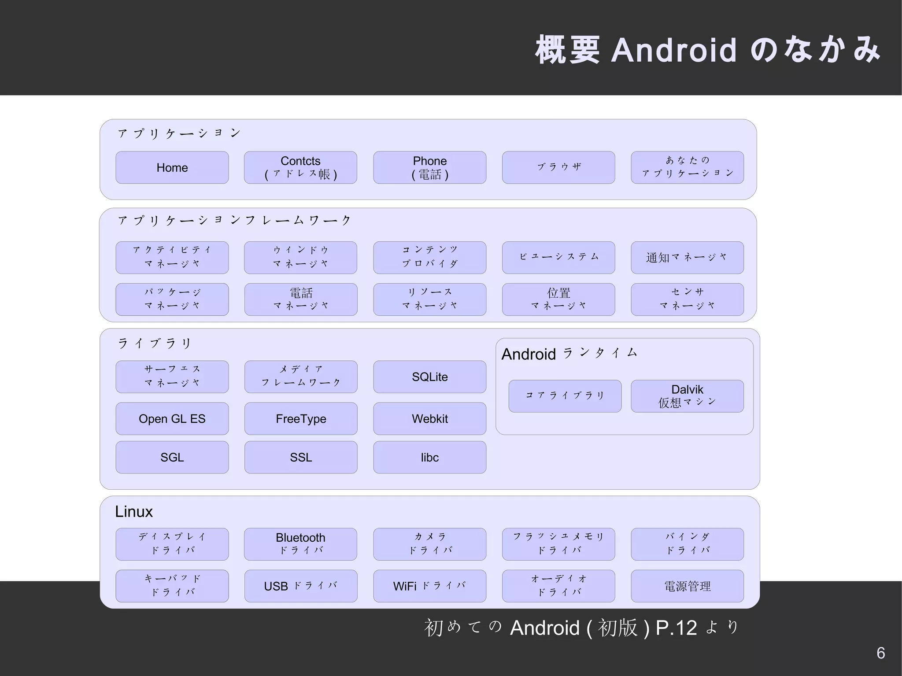902x676 pixels.
Task: Select アクティビティマネージャ box
Action: click(172, 258)
